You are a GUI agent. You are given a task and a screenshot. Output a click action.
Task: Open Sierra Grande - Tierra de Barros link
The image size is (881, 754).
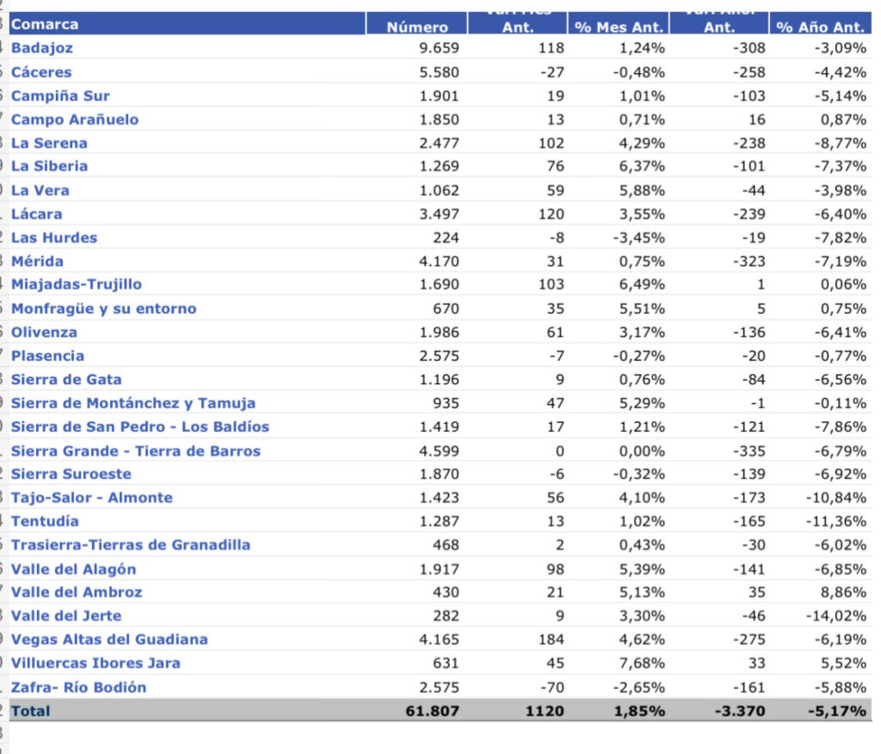coord(136,451)
